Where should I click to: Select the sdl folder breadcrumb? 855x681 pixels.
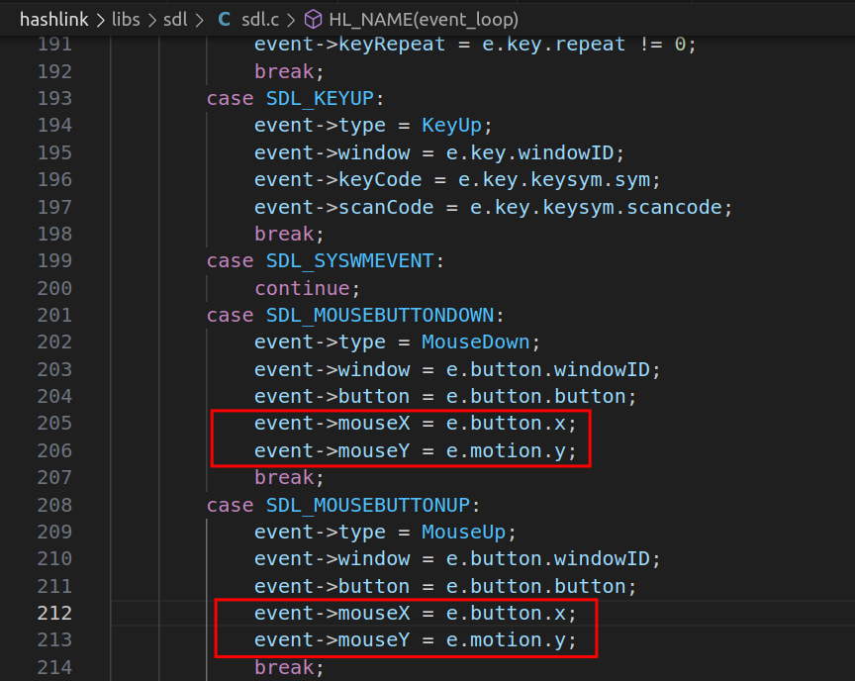pos(175,20)
